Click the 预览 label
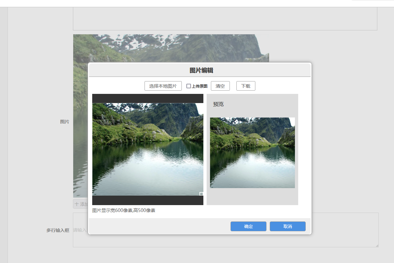The image size is (394, 263). click(218, 104)
